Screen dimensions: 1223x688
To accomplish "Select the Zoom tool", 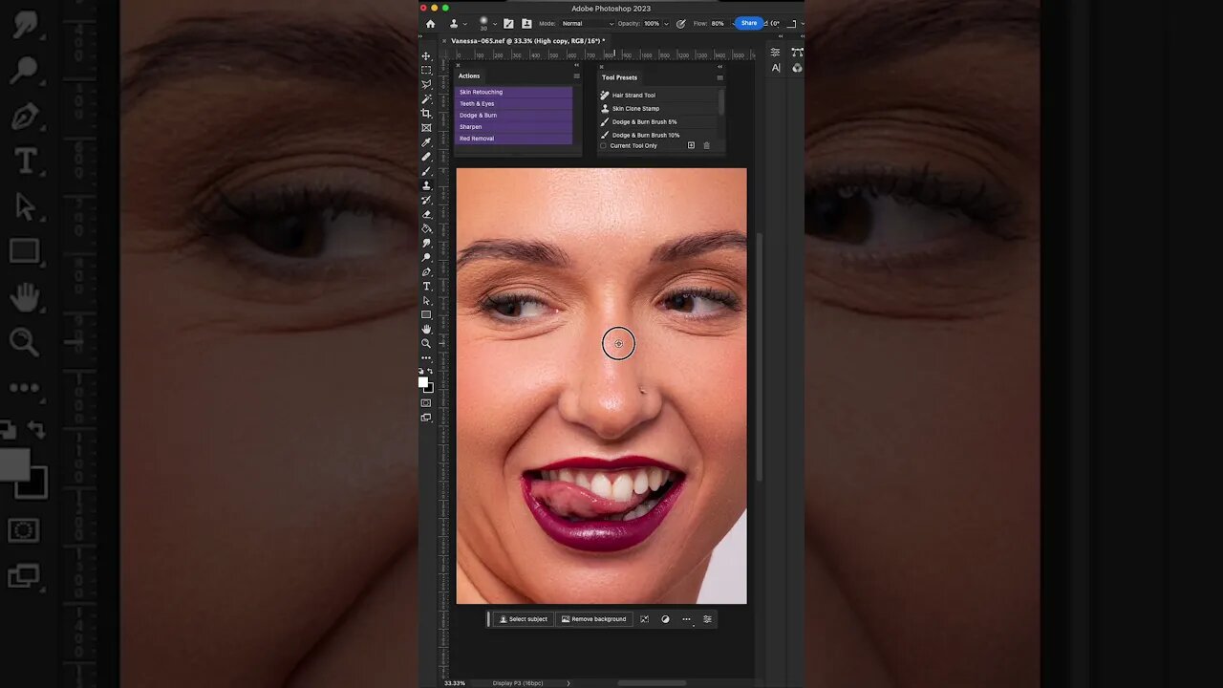I will coord(426,343).
